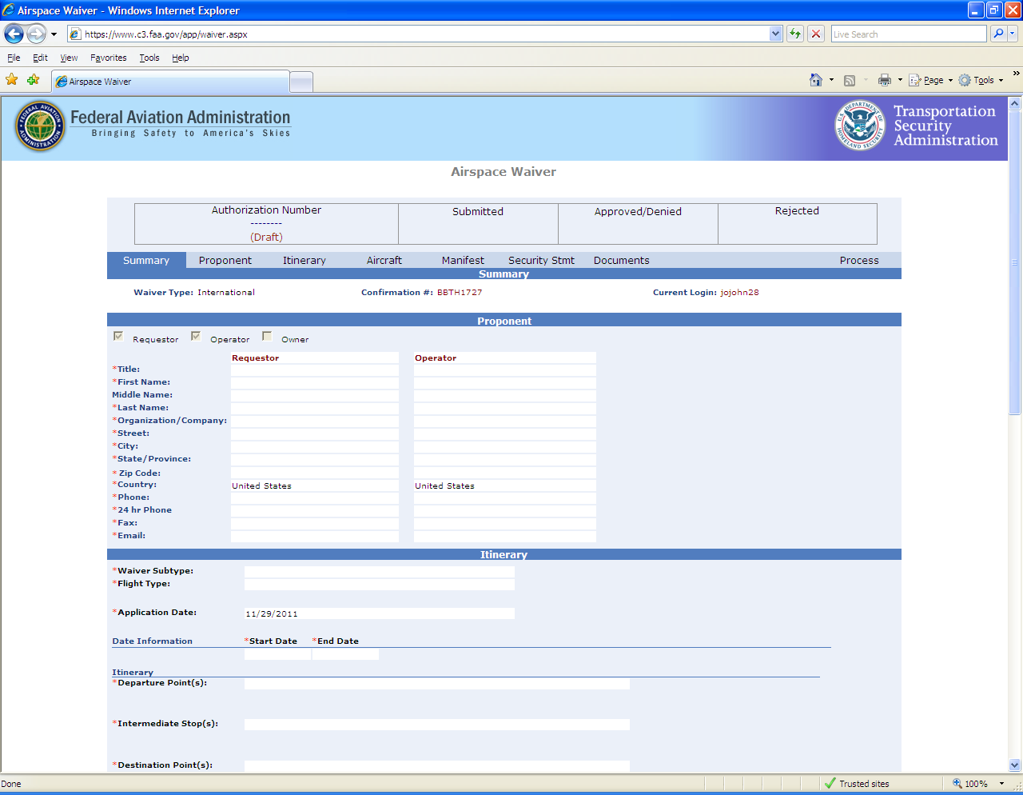Open the Page command bar menu
Viewport: 1023px width, 795px height.
(930, 80)
